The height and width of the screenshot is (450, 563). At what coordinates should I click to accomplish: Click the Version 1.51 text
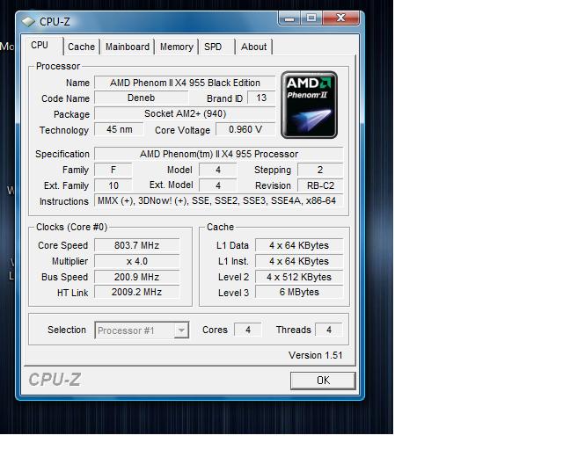(315, 355)
